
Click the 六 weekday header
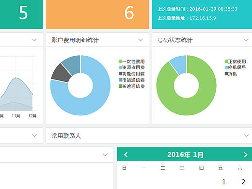(240, 168)
